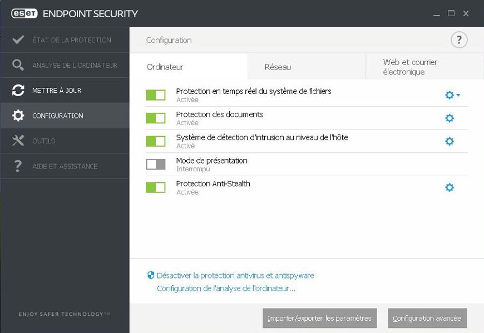
Task: Click the checkmark protection status icon
Action: point(18,40)
